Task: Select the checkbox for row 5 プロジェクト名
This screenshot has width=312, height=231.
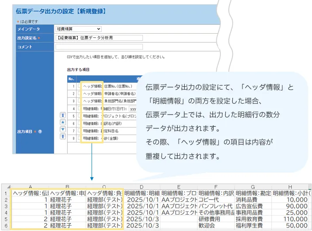Action: (79, 116)
